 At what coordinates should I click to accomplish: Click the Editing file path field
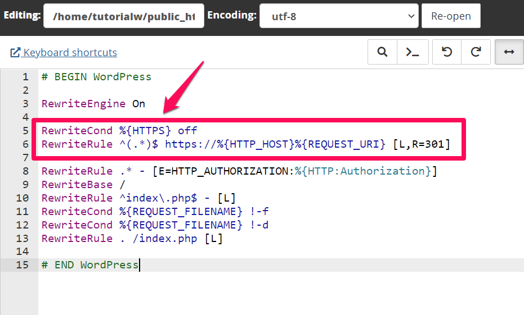tap(124, 16)
